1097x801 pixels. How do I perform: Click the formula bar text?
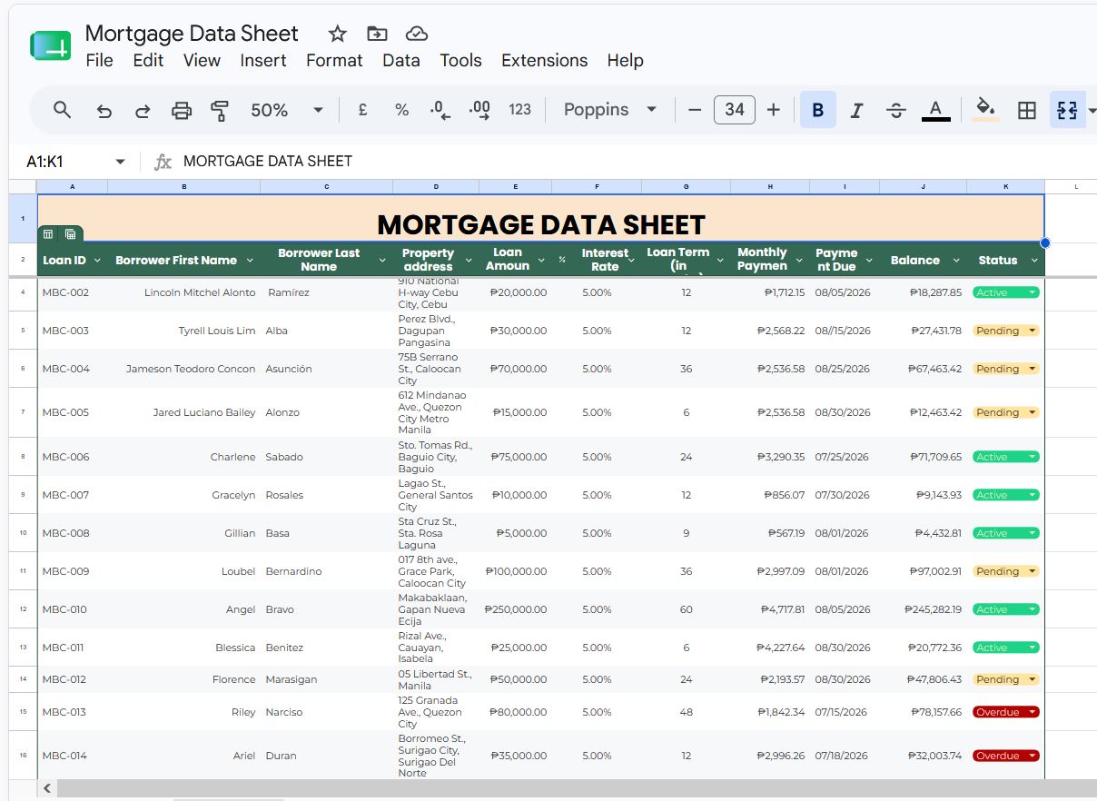[x=268, y=162]
